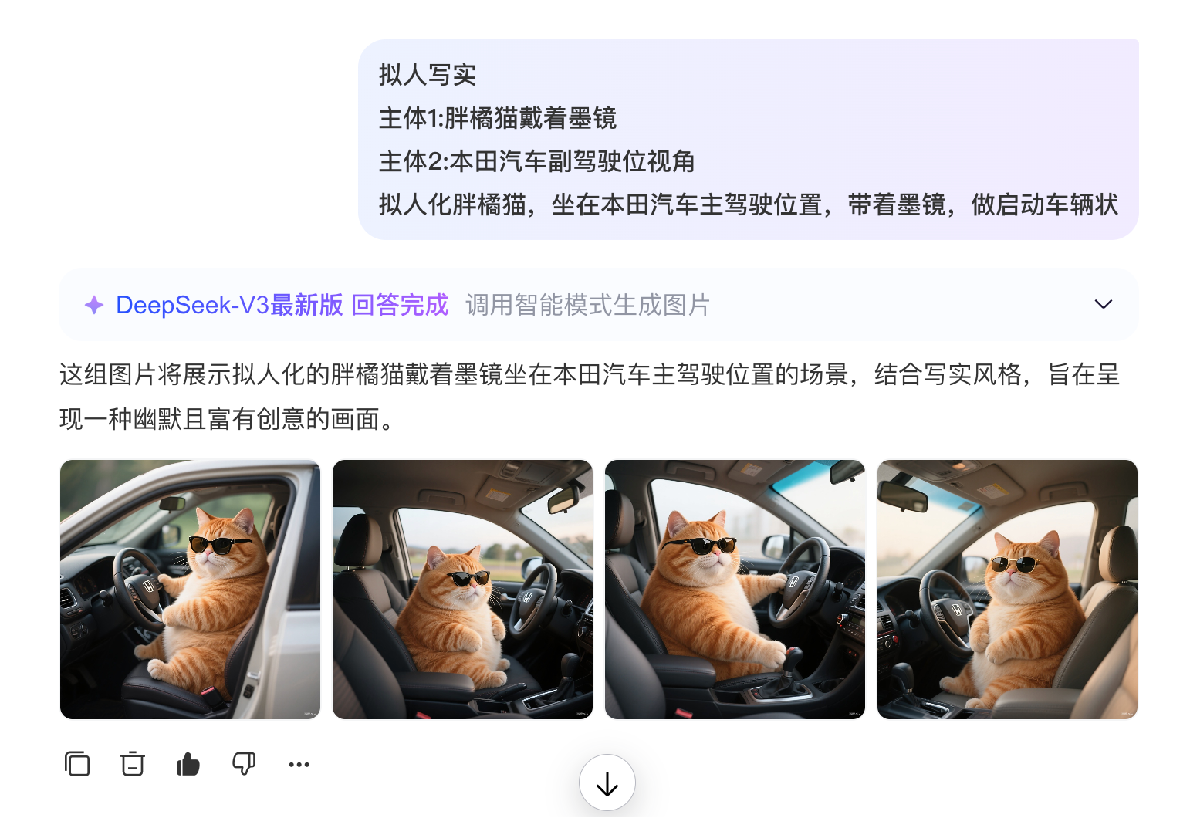This screenshot has height=818, width=1190.
Task: Click the DeepSeek-V3最新版 label
Action: 229,305
